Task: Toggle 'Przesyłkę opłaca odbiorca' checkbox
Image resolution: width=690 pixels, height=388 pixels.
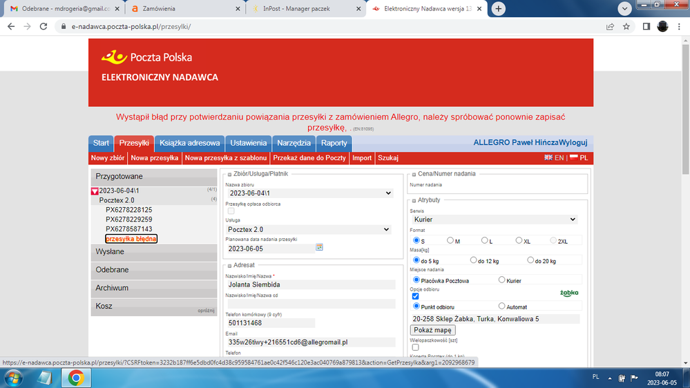Action: 231,211
